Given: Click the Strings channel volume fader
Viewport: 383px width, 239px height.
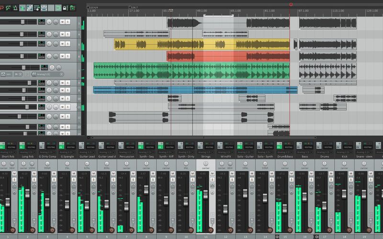Looking at the screenshot, I should (205, 195).
